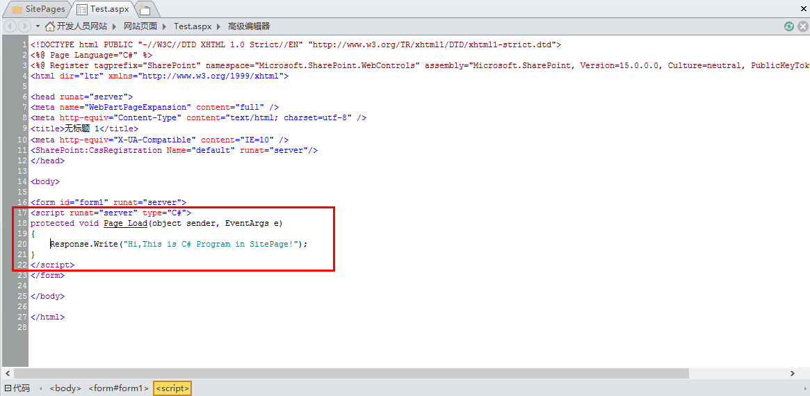Click line number 17 in gutter
Viewport: 810px width, 396px height.
22,213
